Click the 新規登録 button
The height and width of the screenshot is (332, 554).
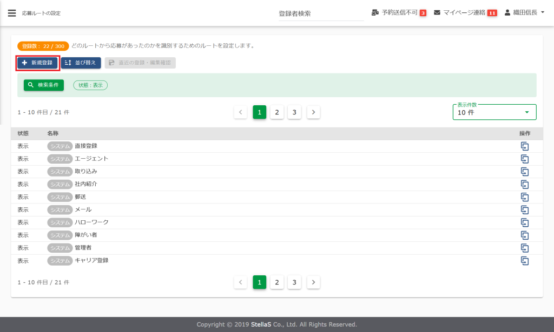[x=37, y=63]
